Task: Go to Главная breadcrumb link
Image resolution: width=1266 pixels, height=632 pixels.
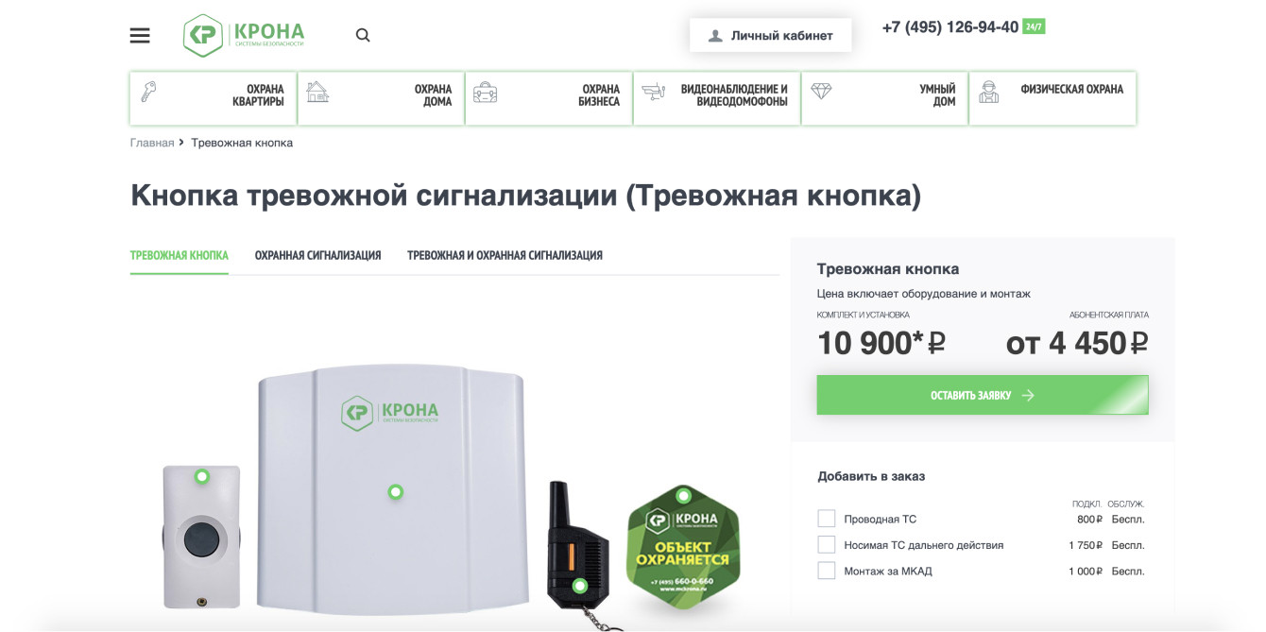Action: pyautogui.click(x=152, y=143)
